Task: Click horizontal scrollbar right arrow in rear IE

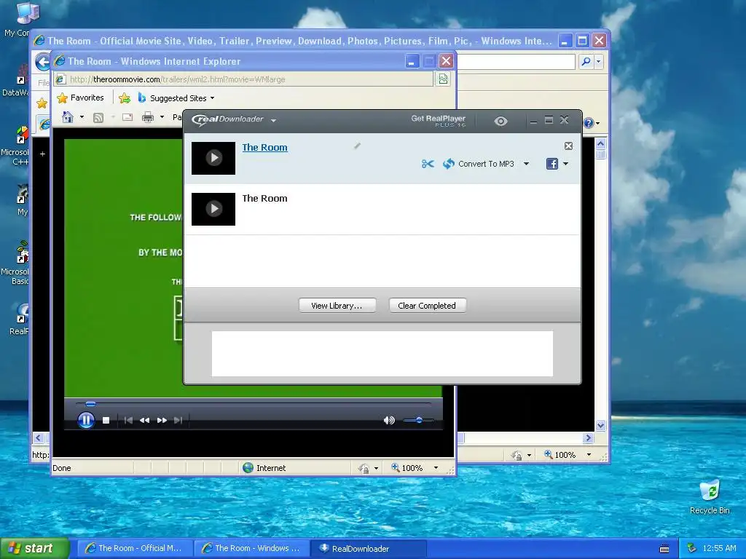Action: tap(589, 437)
